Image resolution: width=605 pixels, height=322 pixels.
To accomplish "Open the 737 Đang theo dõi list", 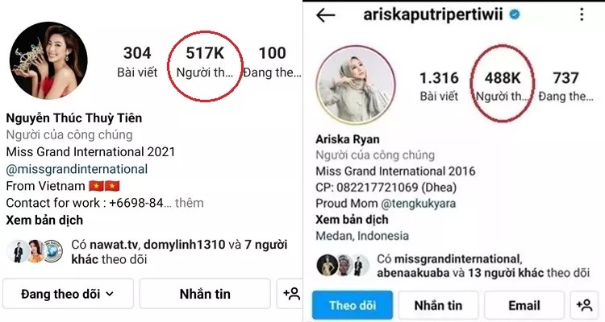I will coord(565,86).
